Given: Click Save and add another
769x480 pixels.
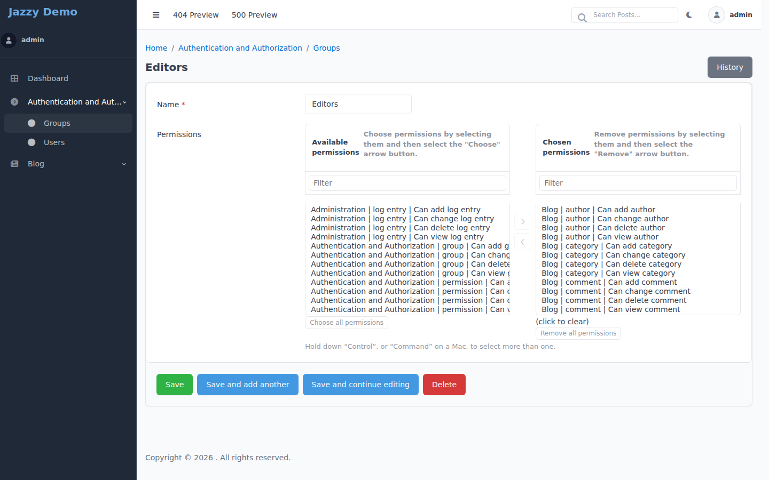Looking at the screenshot, I should (248, 385).
